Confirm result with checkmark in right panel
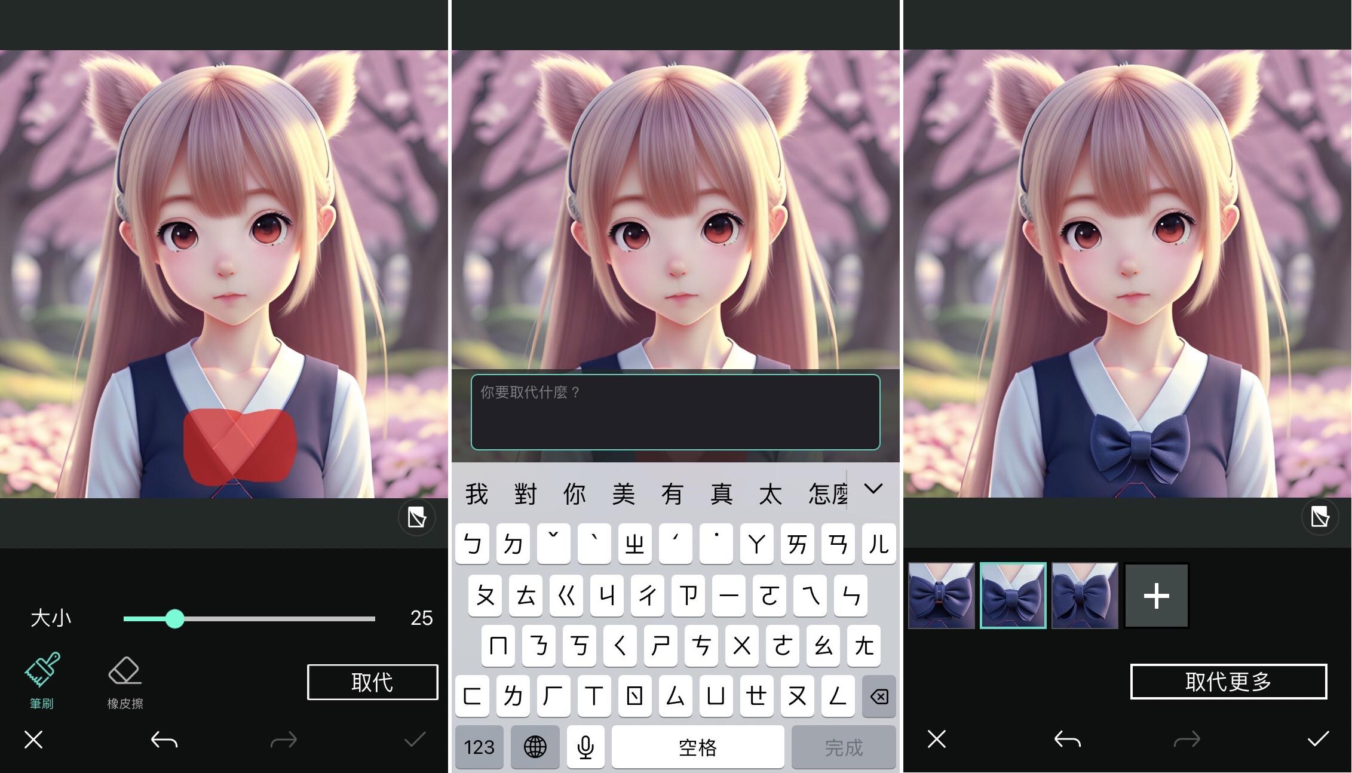Image resolution: width=1352 pixels, height=773 pixels. 1317,740
